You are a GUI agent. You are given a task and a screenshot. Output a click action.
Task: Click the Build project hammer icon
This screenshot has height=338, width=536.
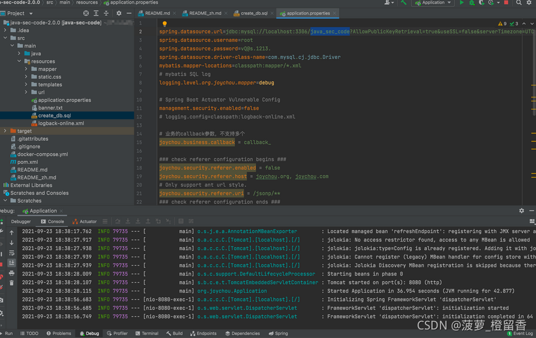(404, 3)
